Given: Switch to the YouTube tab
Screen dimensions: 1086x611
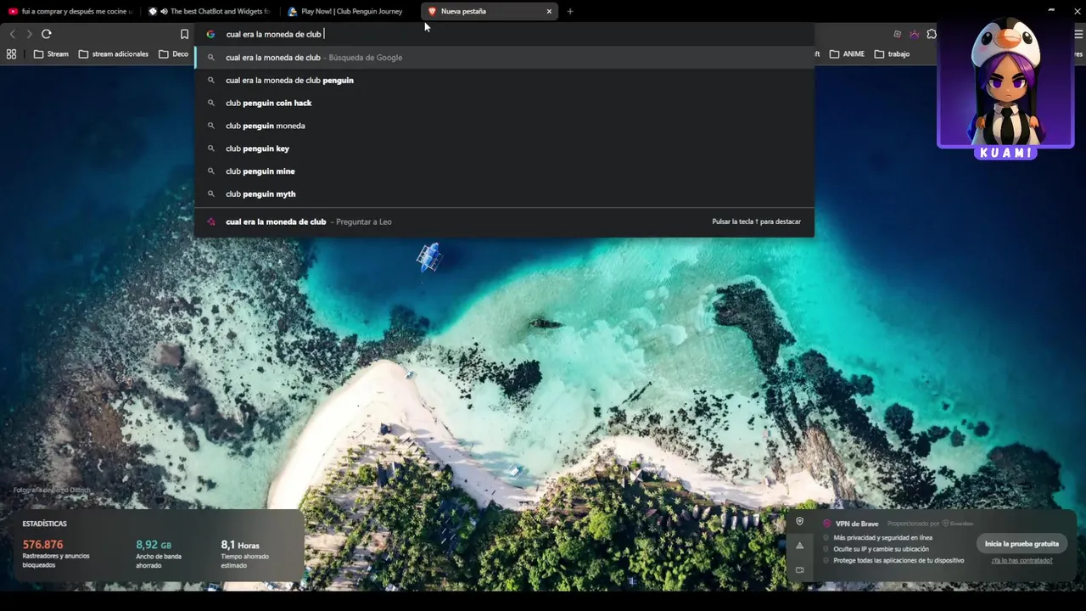Looking at the screenshot, I should pyautogui.click(x=70, y=12).
